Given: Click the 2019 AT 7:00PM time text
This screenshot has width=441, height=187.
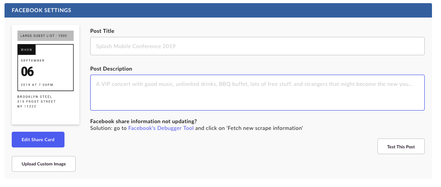Looking at the screenshot, I should tap(37, 85).
